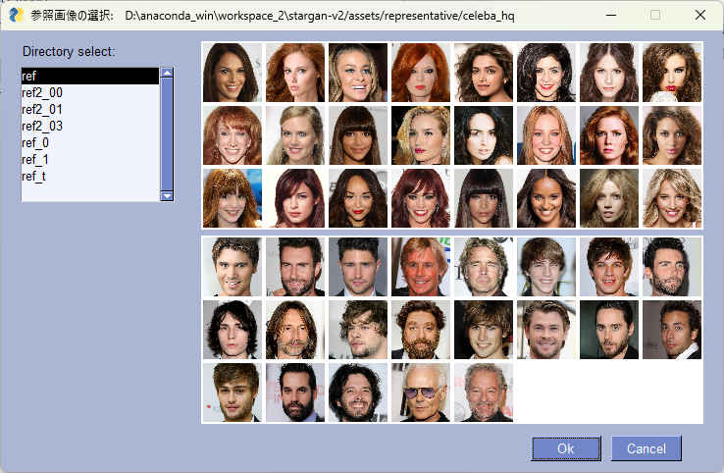This screenshot has height=473, width=724.
Task: Close the reference image selection dialog
Action: tap(699, 15)
